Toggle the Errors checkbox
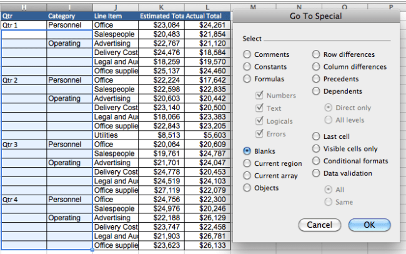Viewport: 406px width, 254px height. tap(259, 134)
